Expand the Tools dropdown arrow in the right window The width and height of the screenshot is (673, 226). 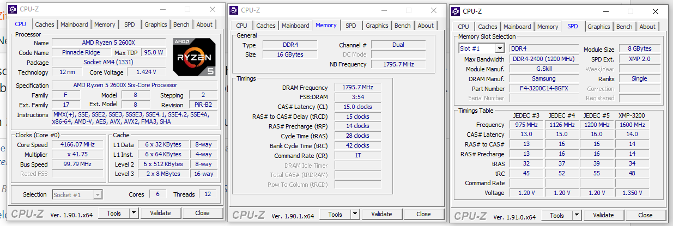tap(577, 215)
